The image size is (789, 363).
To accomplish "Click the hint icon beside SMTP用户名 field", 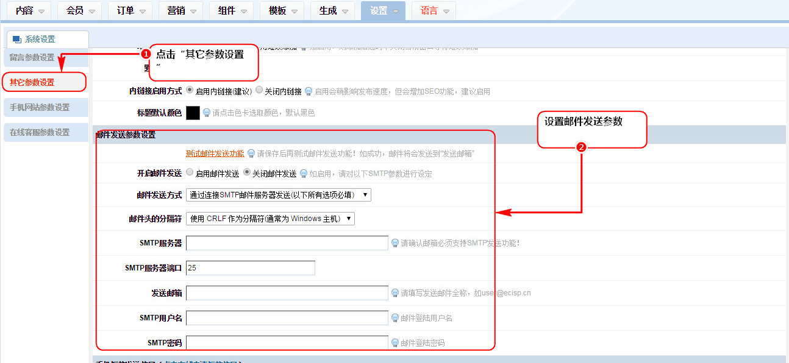I will pyautogui.click(x=395, y=318).
